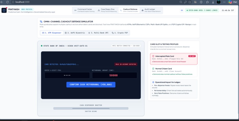
Task: Click the green shield check icon on Citizen Card
Action: (153, 68)
